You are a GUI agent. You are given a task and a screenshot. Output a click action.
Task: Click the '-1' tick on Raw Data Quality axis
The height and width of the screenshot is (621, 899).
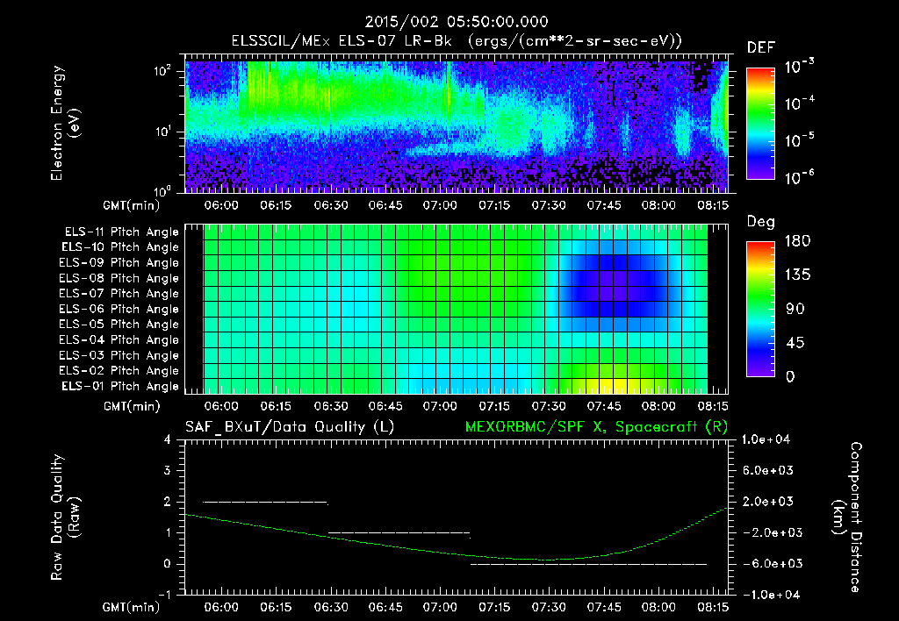[x=164, y=595]
